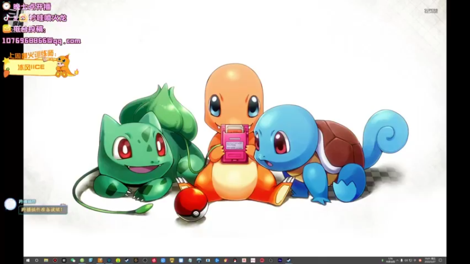
Task: Open WeChat from the taskbar
Action: click(x=73, y=260)
